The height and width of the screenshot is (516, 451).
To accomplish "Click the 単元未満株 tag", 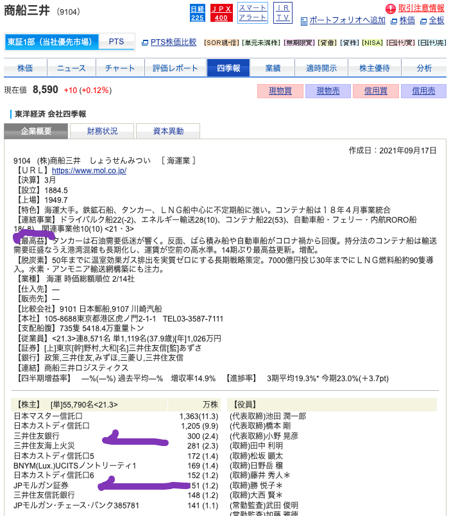I will coord(261,43).
